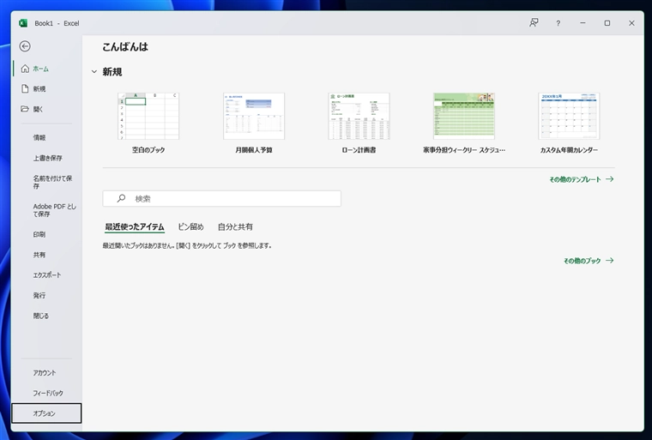Viewport: 652px width, 440px height.
Task: Click 閉じる to close workbook
Action: click(x=47, y=316)
